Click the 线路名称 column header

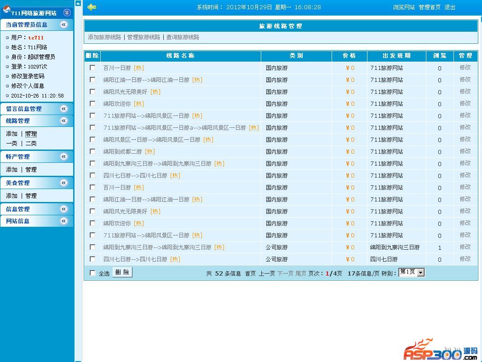pyautogui.click(x=180, y=56)
